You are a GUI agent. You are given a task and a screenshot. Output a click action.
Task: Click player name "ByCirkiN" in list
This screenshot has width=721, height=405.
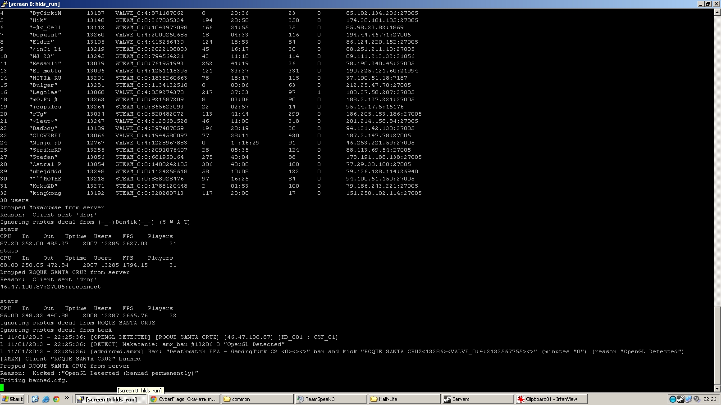click(x=45, y=13)
